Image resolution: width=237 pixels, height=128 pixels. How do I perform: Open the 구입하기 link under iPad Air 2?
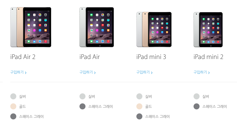pos(18,72)
